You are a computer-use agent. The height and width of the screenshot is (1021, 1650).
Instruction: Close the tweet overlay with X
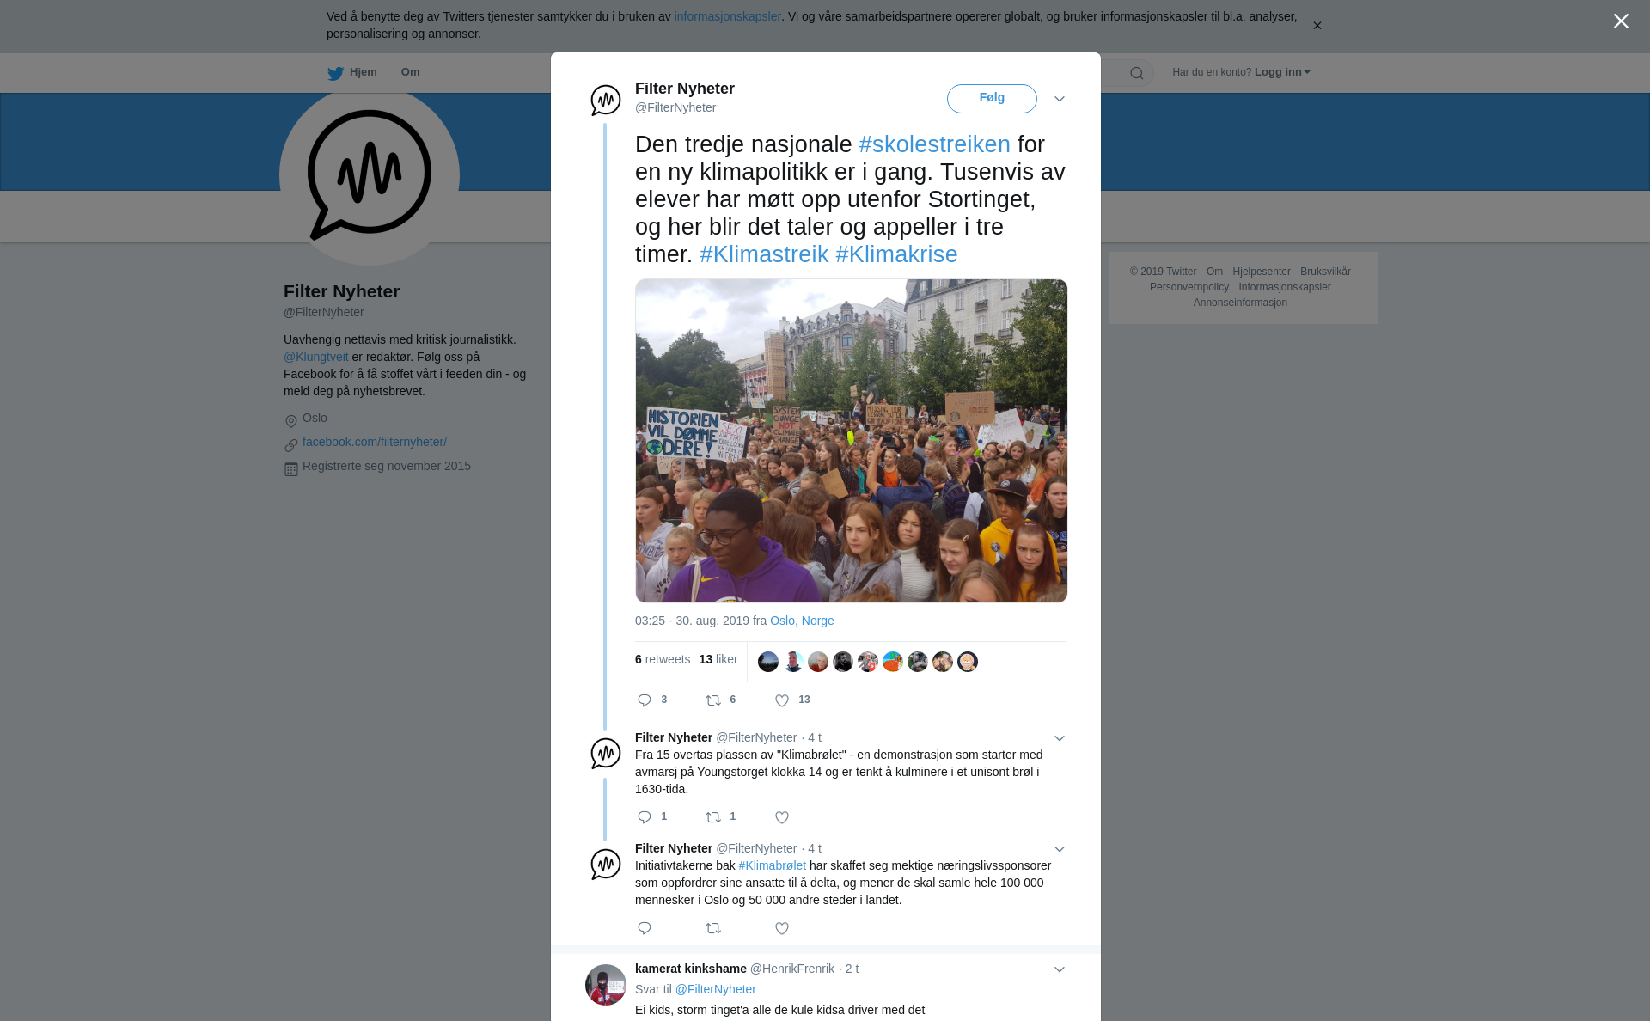tap(1621, 21)
